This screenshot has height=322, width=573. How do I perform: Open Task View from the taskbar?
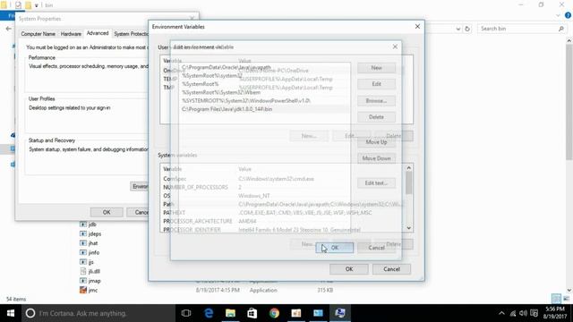pyautogui.click(x=186, y=313)
